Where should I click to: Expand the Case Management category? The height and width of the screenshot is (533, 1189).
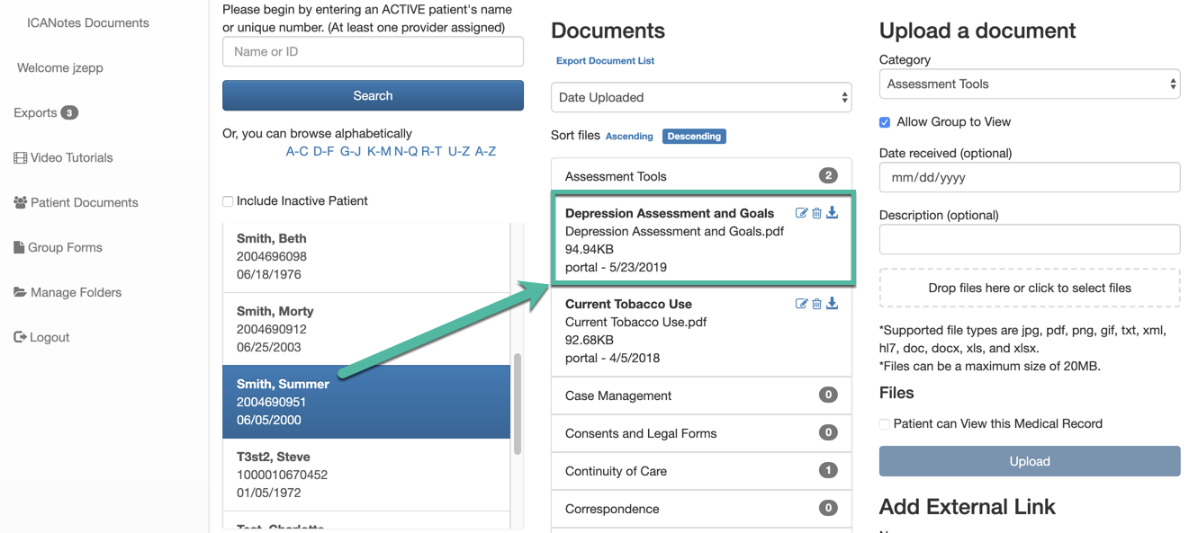[701, 395]
